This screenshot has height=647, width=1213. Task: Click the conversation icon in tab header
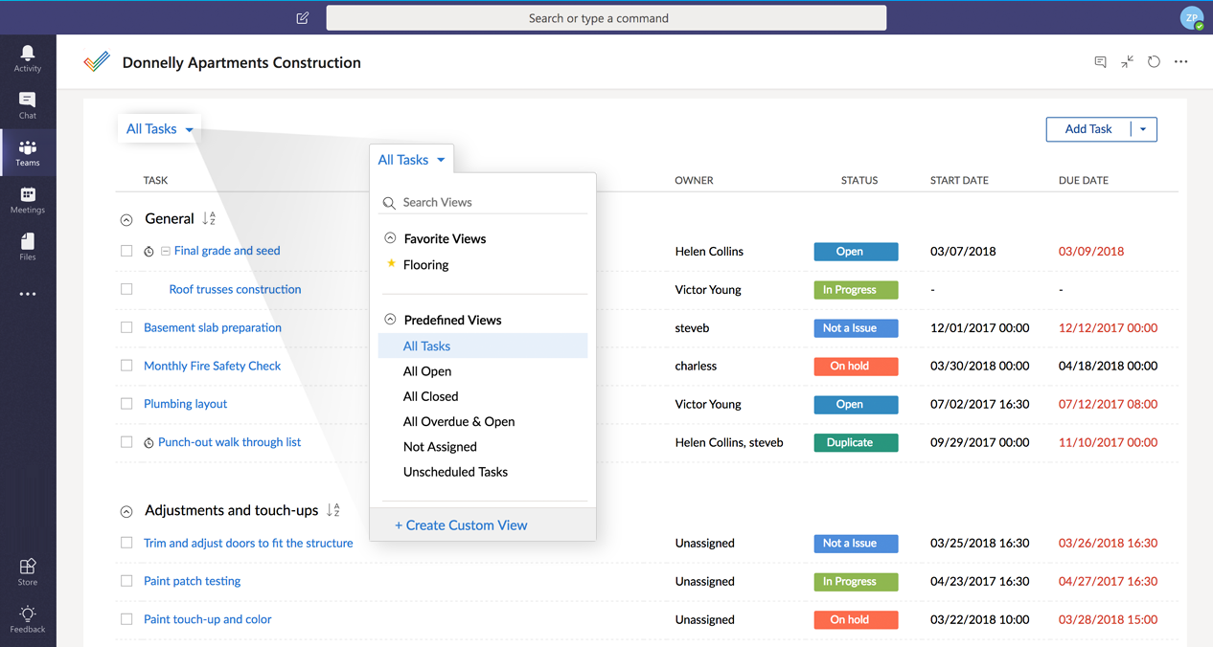[1100, 62]
